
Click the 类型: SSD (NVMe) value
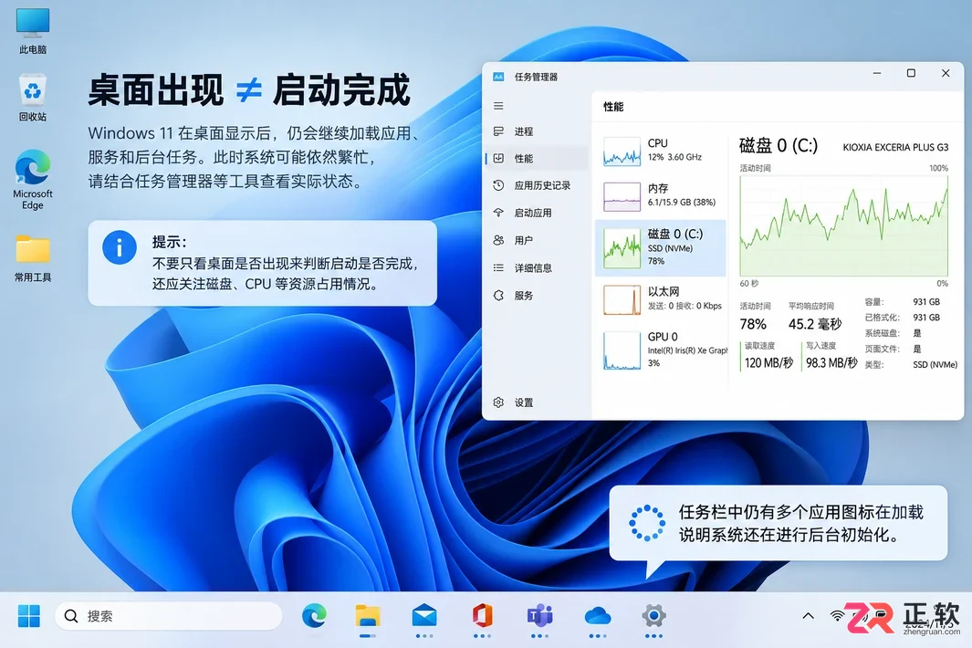[x=935, y=365]
